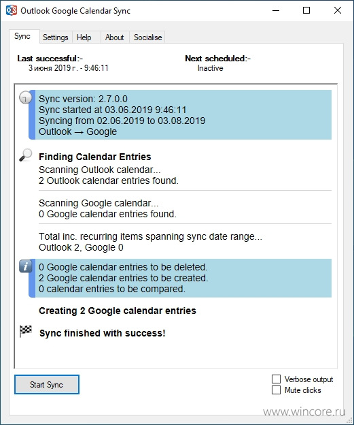Click the resize grip at window corner

(349, 420)
